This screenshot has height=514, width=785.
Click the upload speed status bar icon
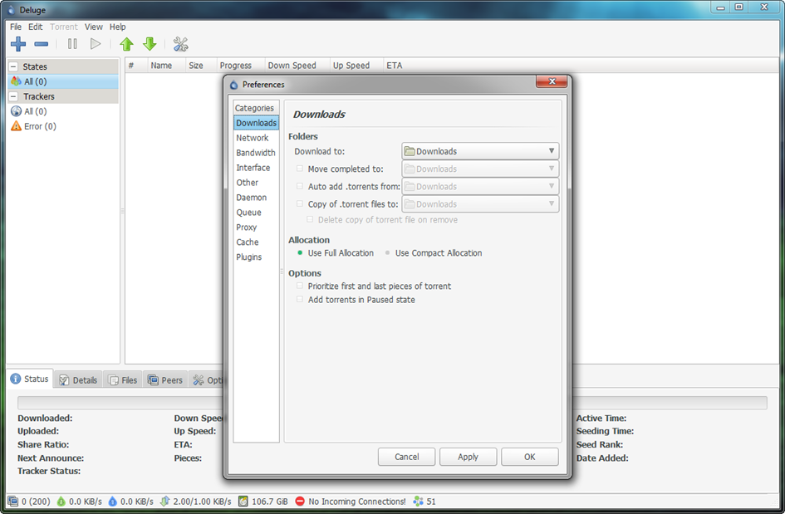click(113, 501)
